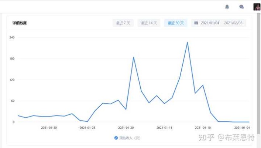Viewport: 261px width, 148px height.
Task: Click the second peak near 2021-01-20
Action: point(134,57)
